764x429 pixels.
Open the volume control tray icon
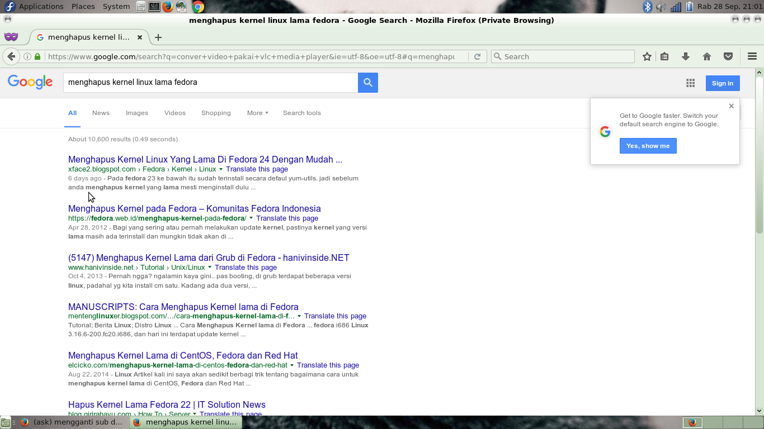click(661, 7)
